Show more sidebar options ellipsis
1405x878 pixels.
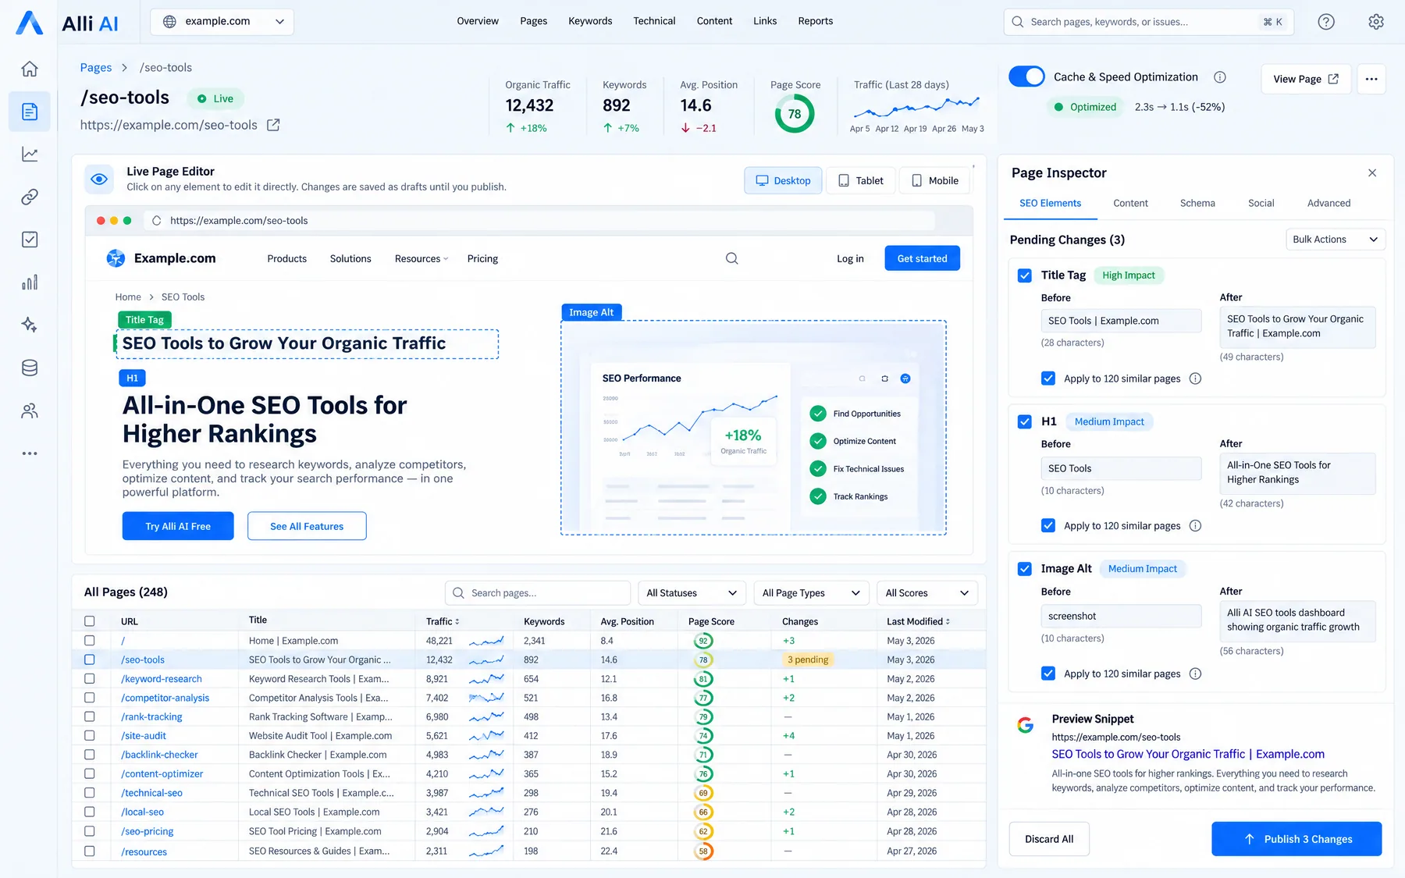(x=30, y=453)
